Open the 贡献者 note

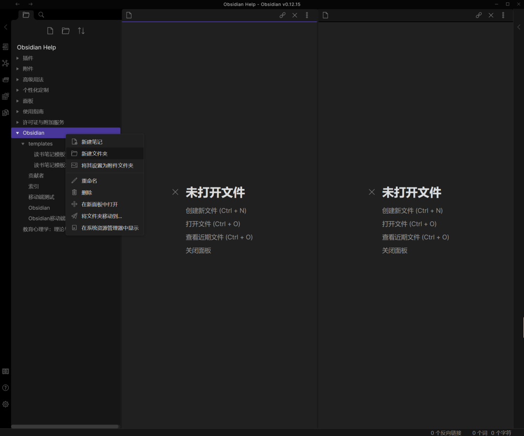36,175
